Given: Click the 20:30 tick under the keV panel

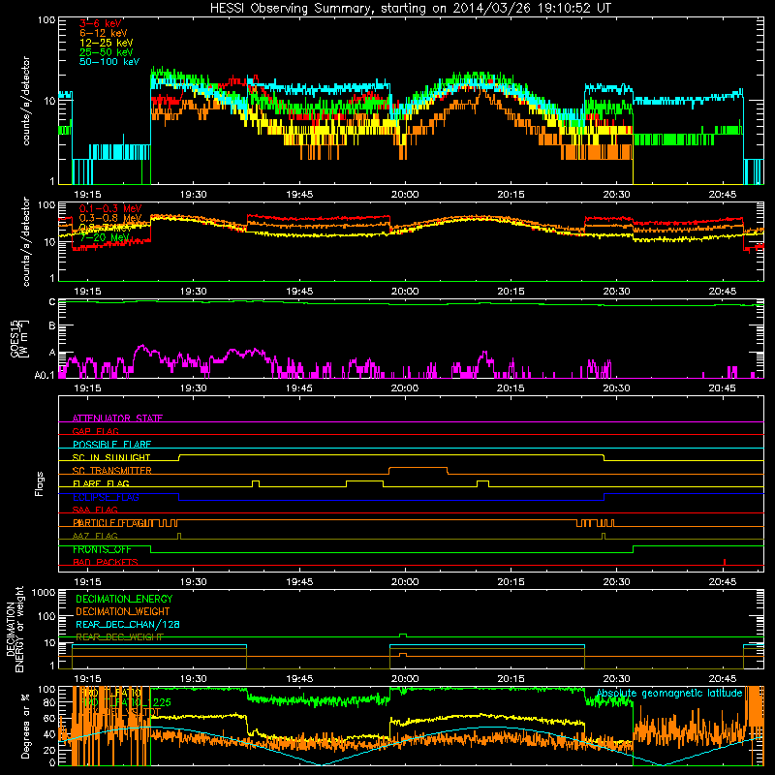Looking at the screenshot, I should tap(616, 195).
